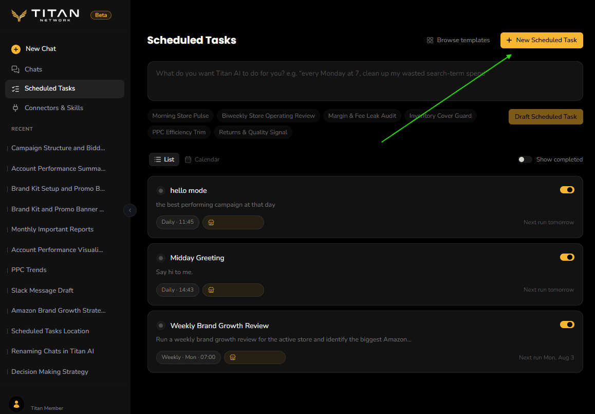Click the Daily · 11:45 schedule pill

coord(178,222)
